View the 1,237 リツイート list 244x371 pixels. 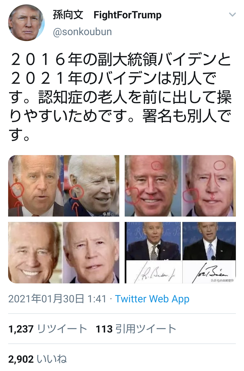(x=48, y=329)
